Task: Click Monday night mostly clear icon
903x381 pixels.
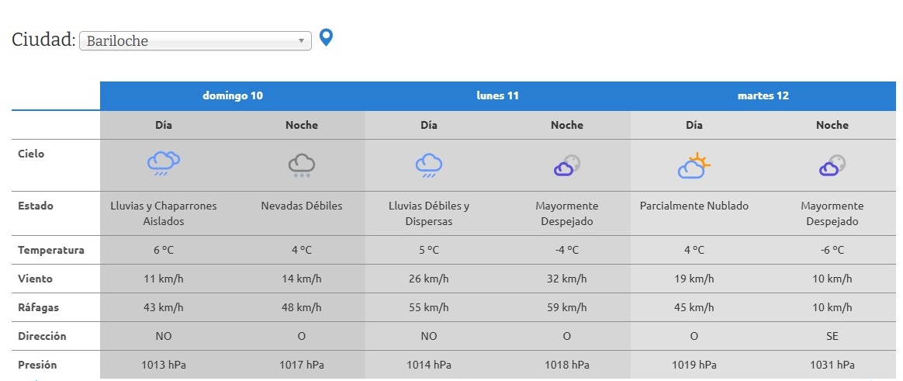Action: click(566, 165)
